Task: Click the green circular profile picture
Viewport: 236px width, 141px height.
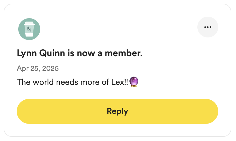Action: pyautogui.click(x=29, y=29)
